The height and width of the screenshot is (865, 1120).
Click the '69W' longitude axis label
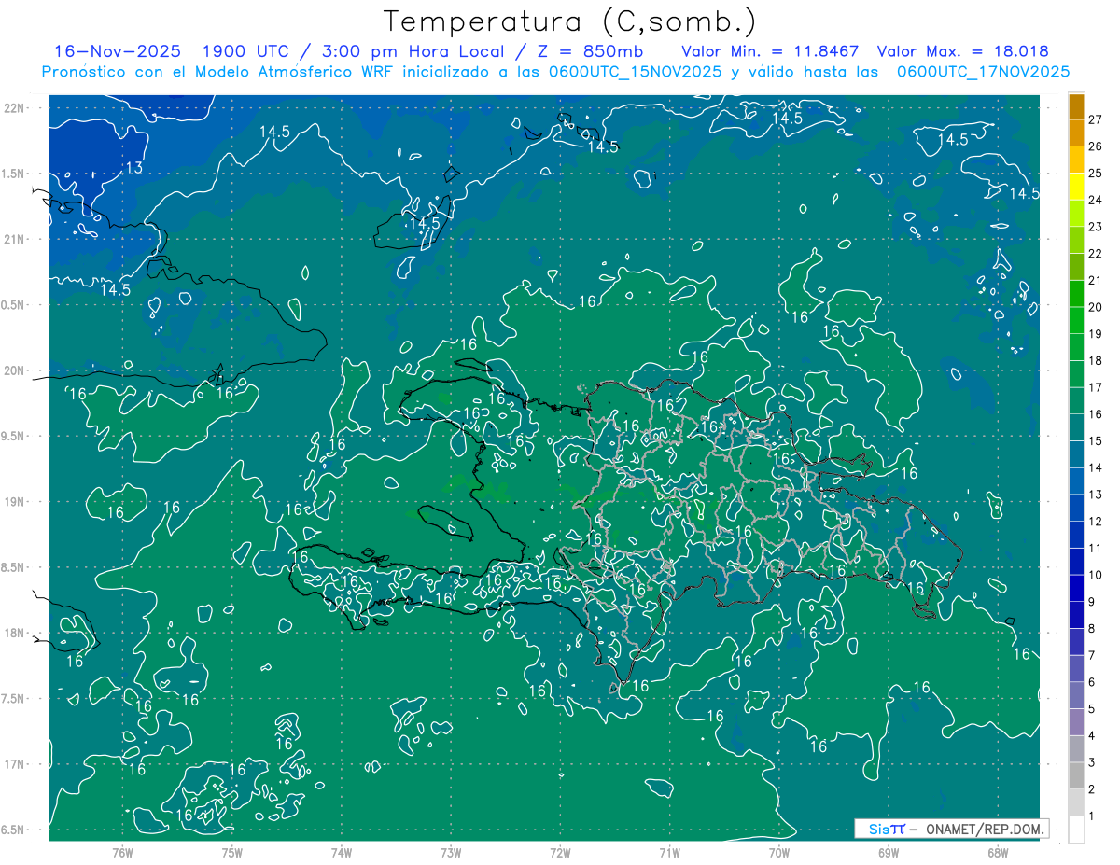point(889,852)
